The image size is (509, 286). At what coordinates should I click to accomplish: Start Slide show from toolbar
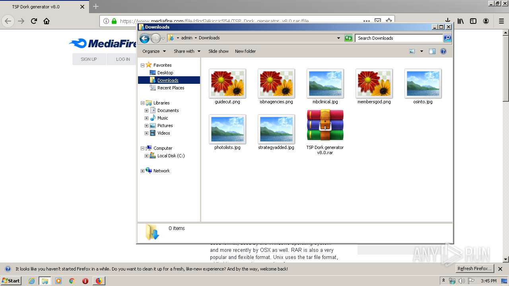218,51
